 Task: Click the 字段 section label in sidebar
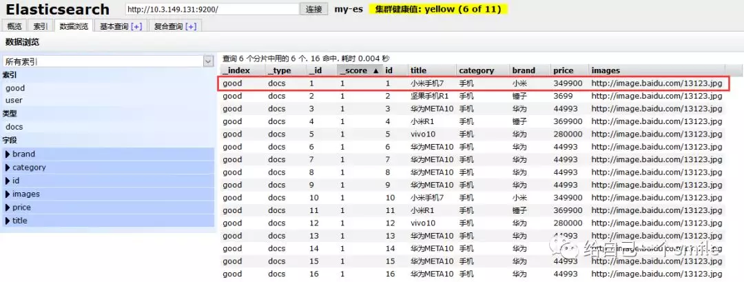tap(10, 141)
